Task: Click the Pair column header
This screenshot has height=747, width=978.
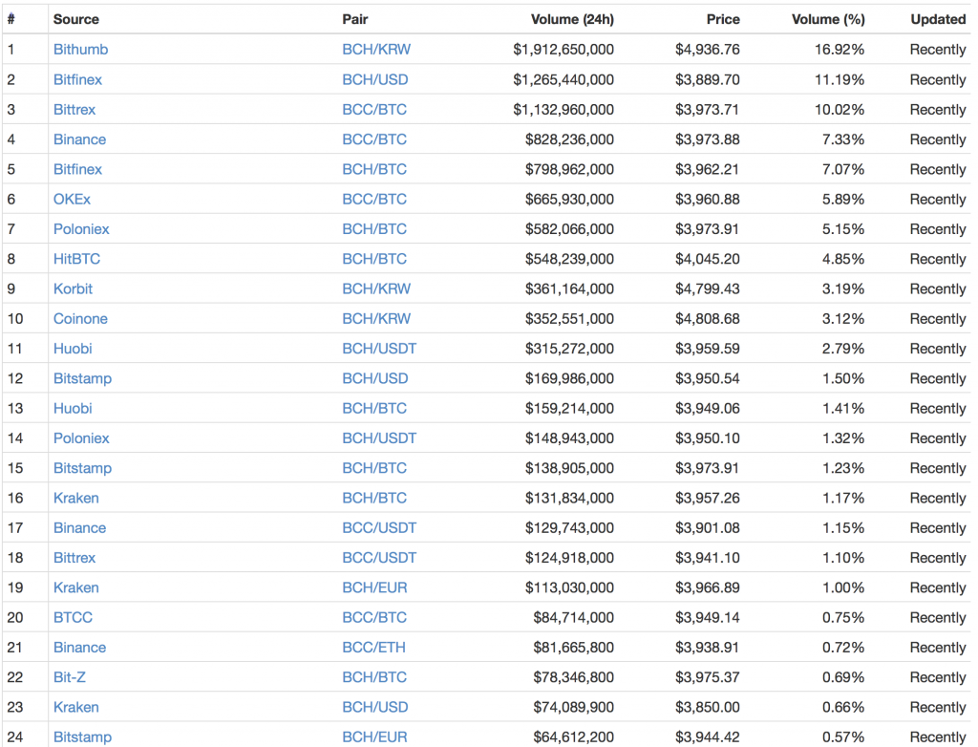Action: pos(355,19)
